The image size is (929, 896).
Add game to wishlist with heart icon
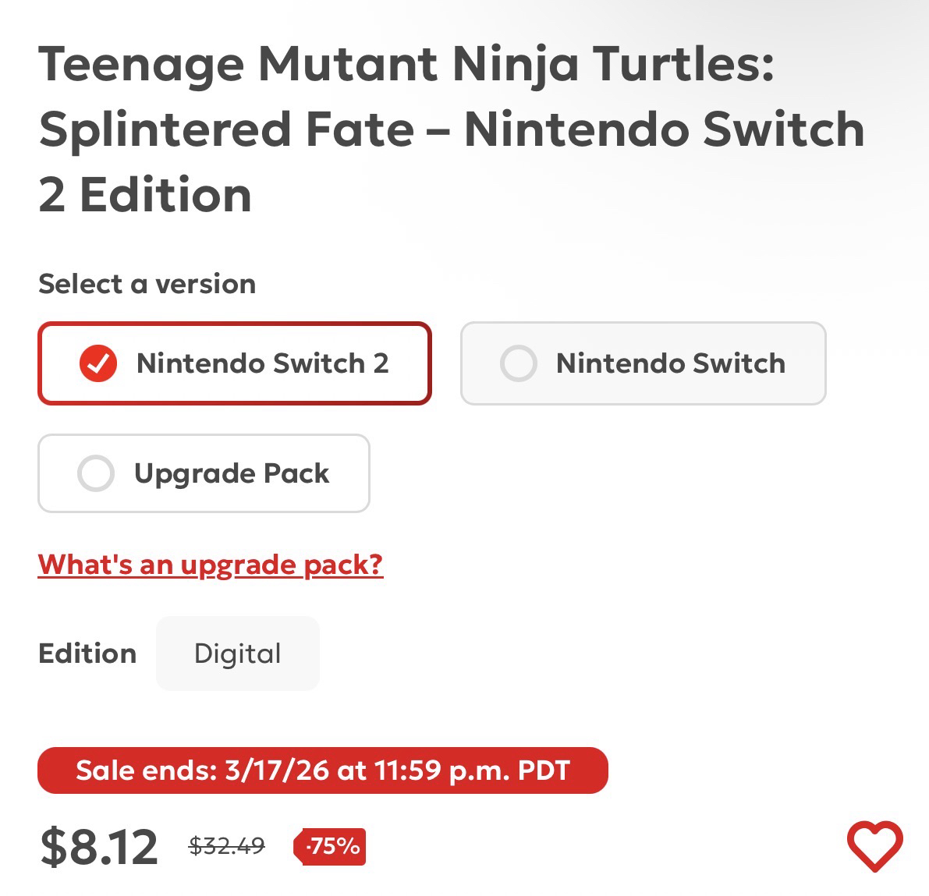(874, 846)
